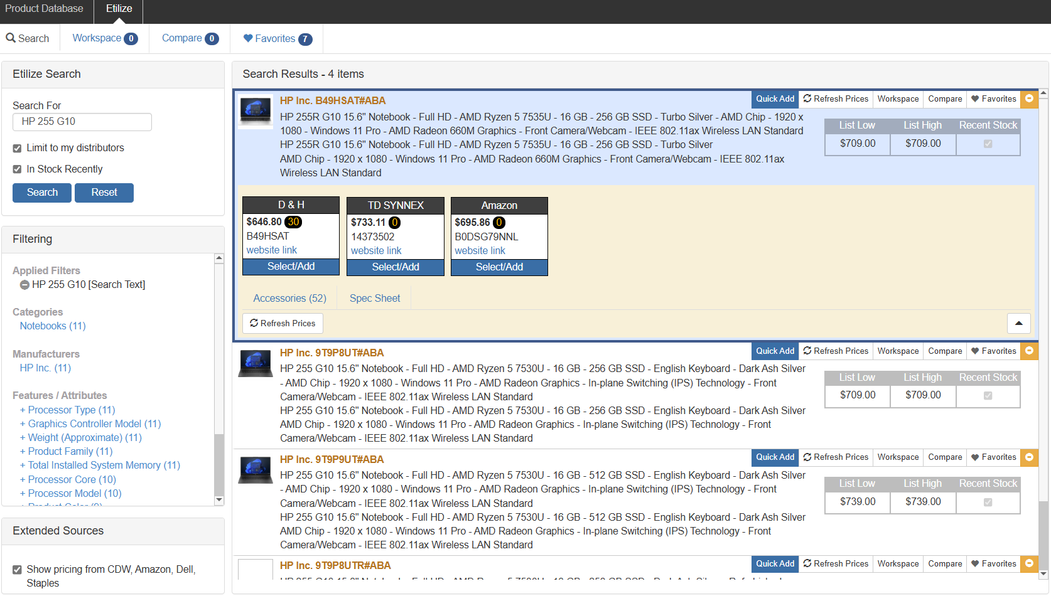Toggle Show pricing from CDW, Amazon checkbox
Screen dimensions: 1051x596
[18, 570]
